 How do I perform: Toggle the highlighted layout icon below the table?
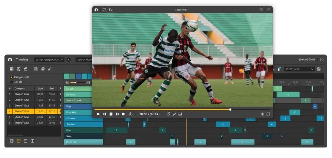pyautogui.click(x=19, y=141)
